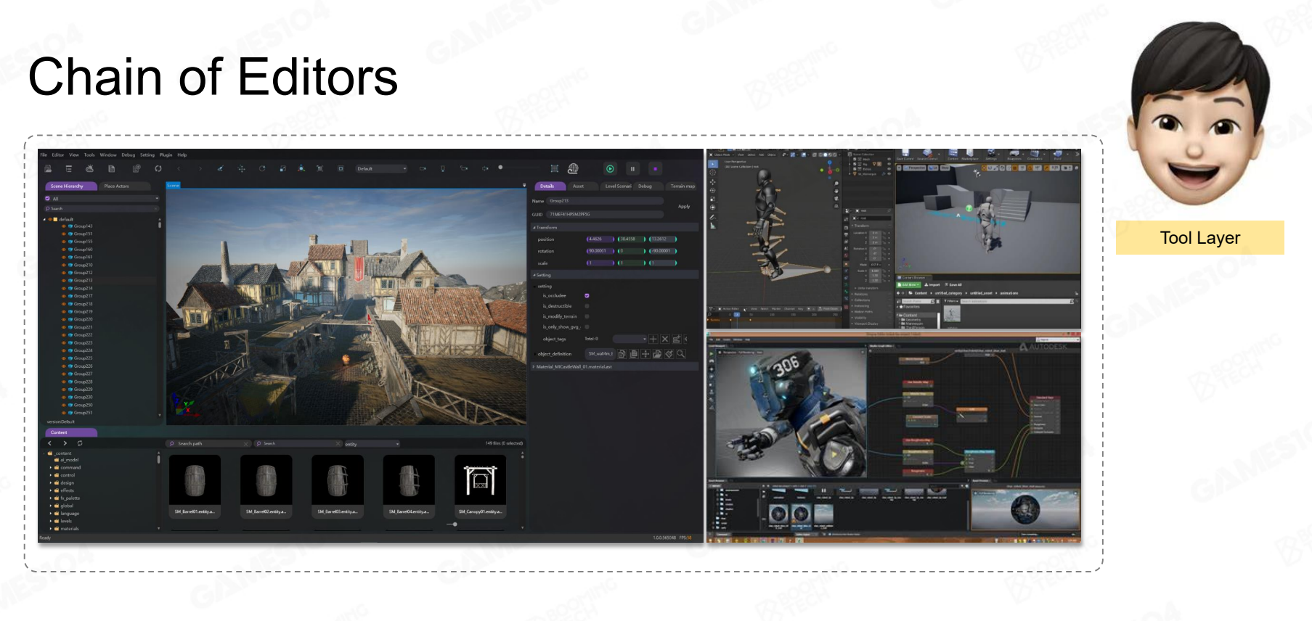Select the Move gizmo tool
Image resolution: width=1312 pixels, height=621 pixels.
[x=241, y=169]
